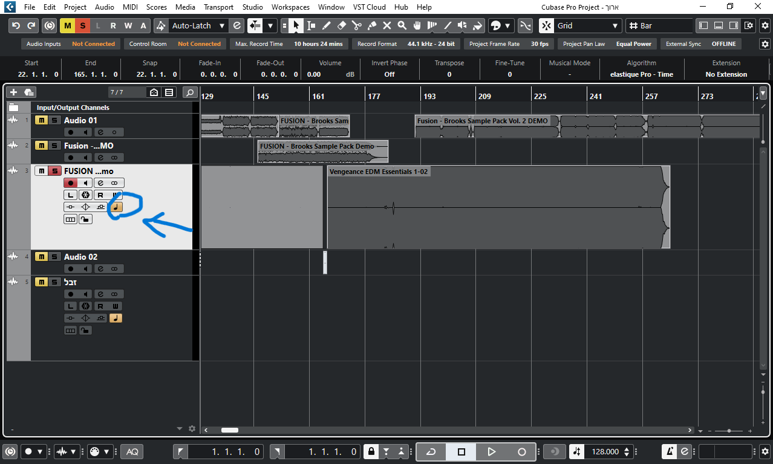This screenshot has width=773, height=464.
Task: Toggle Lock on track 3
Action: (86, 219)
